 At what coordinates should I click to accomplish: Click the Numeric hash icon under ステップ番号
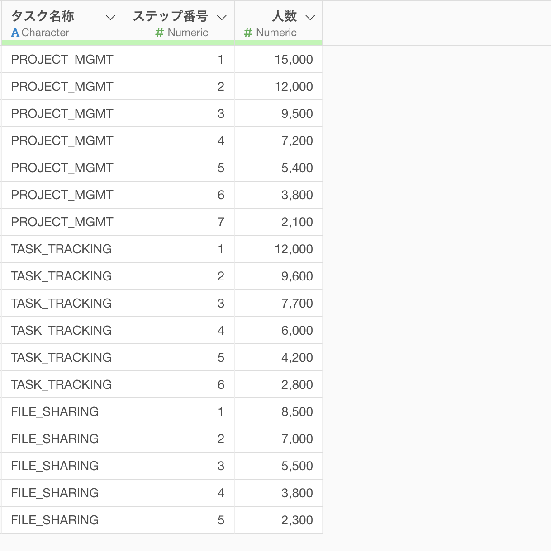coord(159,33)
